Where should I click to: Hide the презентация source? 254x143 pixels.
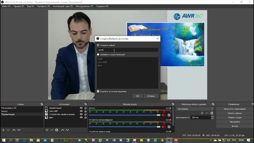click(81, 108)
